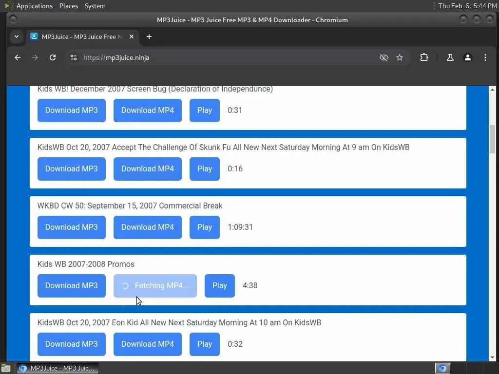499x374 pixels.
Task: Select the MP3Juice taskbar window button
Action: tap(58, 368)
